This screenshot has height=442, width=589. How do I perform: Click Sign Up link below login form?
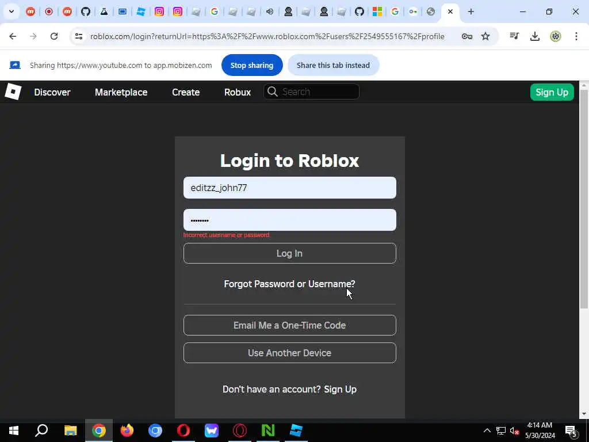[341, 389]
